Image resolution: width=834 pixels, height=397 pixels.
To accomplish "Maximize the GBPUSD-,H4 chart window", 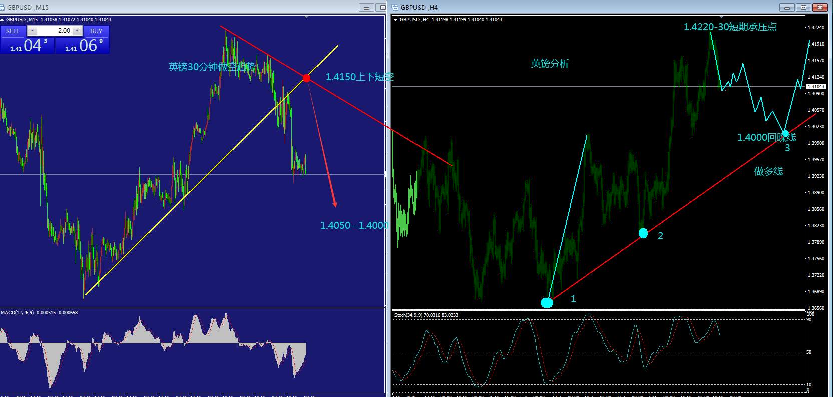I will [x=804, y=8].
